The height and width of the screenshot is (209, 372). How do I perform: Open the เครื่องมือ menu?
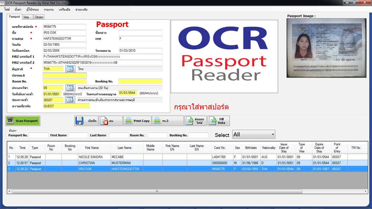(65, 10)
